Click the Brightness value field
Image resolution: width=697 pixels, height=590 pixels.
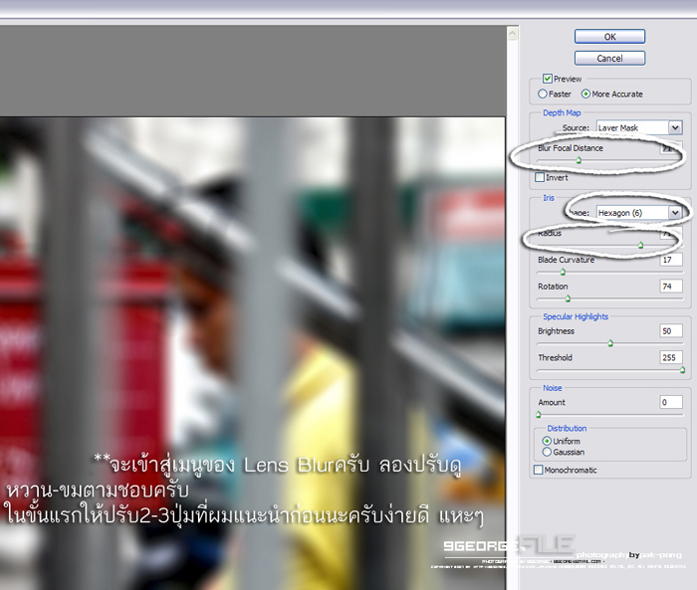[x=671, y=330]
